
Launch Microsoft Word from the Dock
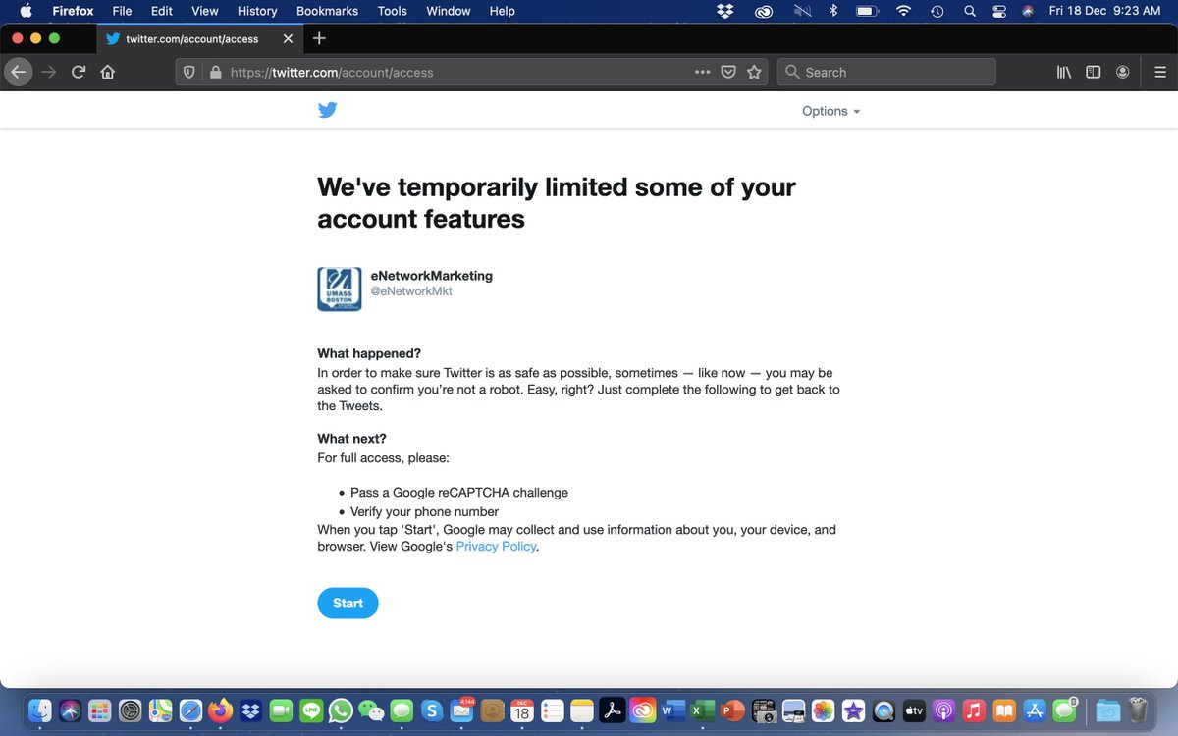[x=672, y=710]
